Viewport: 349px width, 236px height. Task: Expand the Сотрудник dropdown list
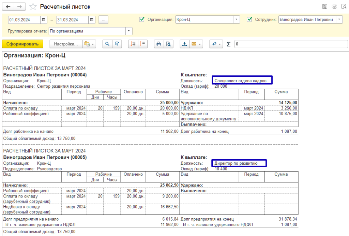pos(339,19)
